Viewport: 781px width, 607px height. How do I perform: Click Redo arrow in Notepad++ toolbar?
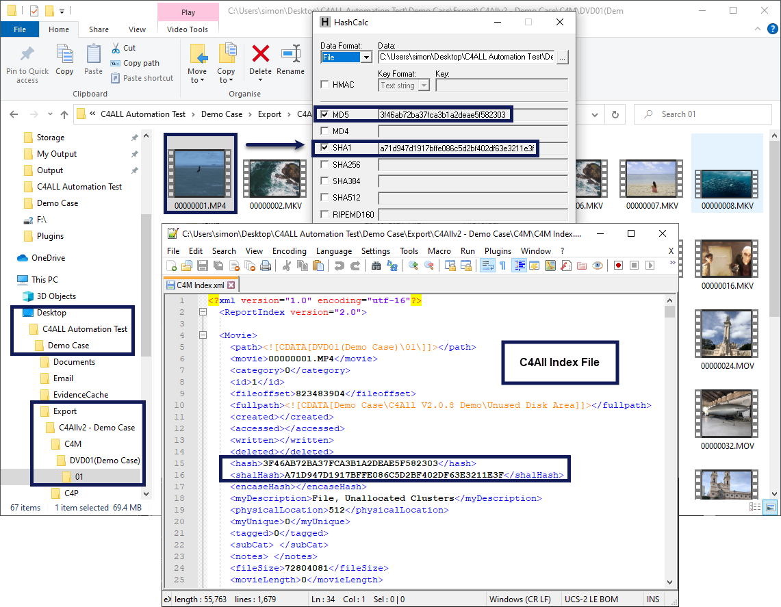coord(355,266)
